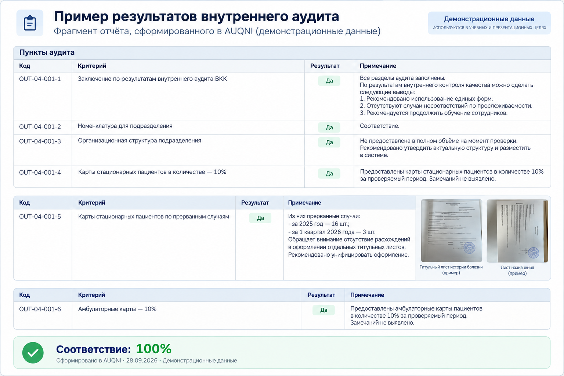Click the Да result for OUT-04-001-4
This screenshot has height=376, width=564.
329,173
